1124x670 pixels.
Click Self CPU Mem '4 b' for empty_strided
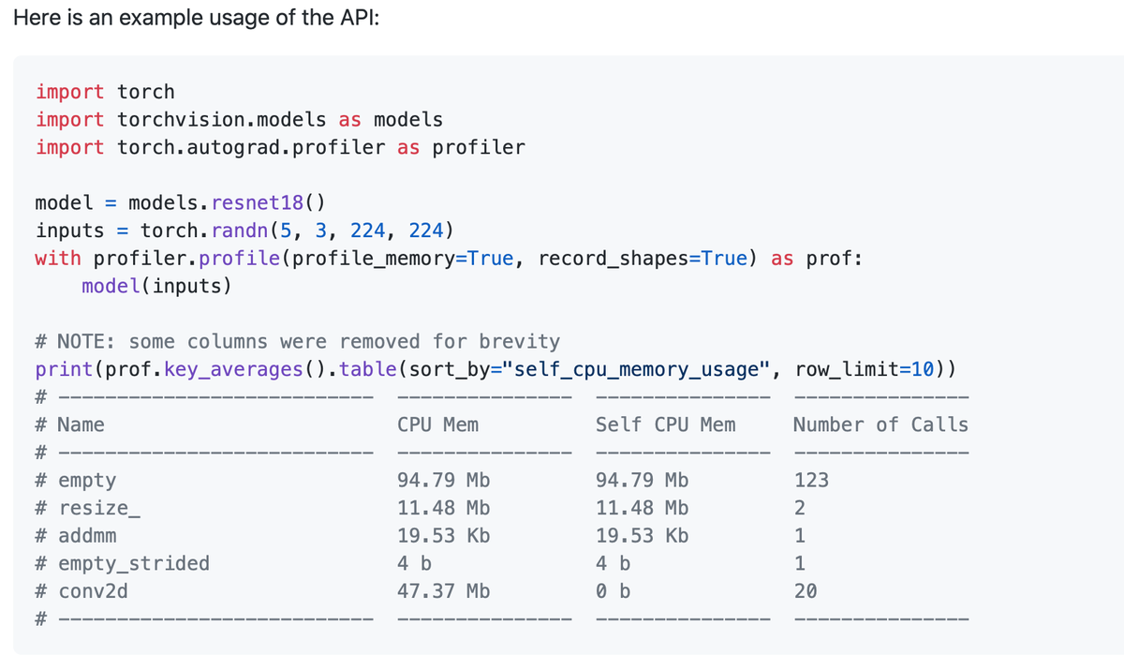[614, 563]
